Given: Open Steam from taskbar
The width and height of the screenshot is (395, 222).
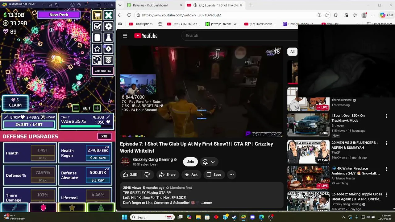Looking at the screenshot, I should 234,217.
